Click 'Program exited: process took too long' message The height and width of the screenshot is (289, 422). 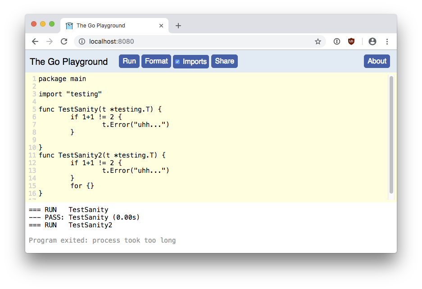[x=102, y=240]
